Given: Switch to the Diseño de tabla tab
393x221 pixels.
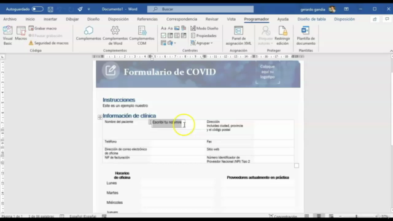Looking at the screenshot, I should coord(311,19).
